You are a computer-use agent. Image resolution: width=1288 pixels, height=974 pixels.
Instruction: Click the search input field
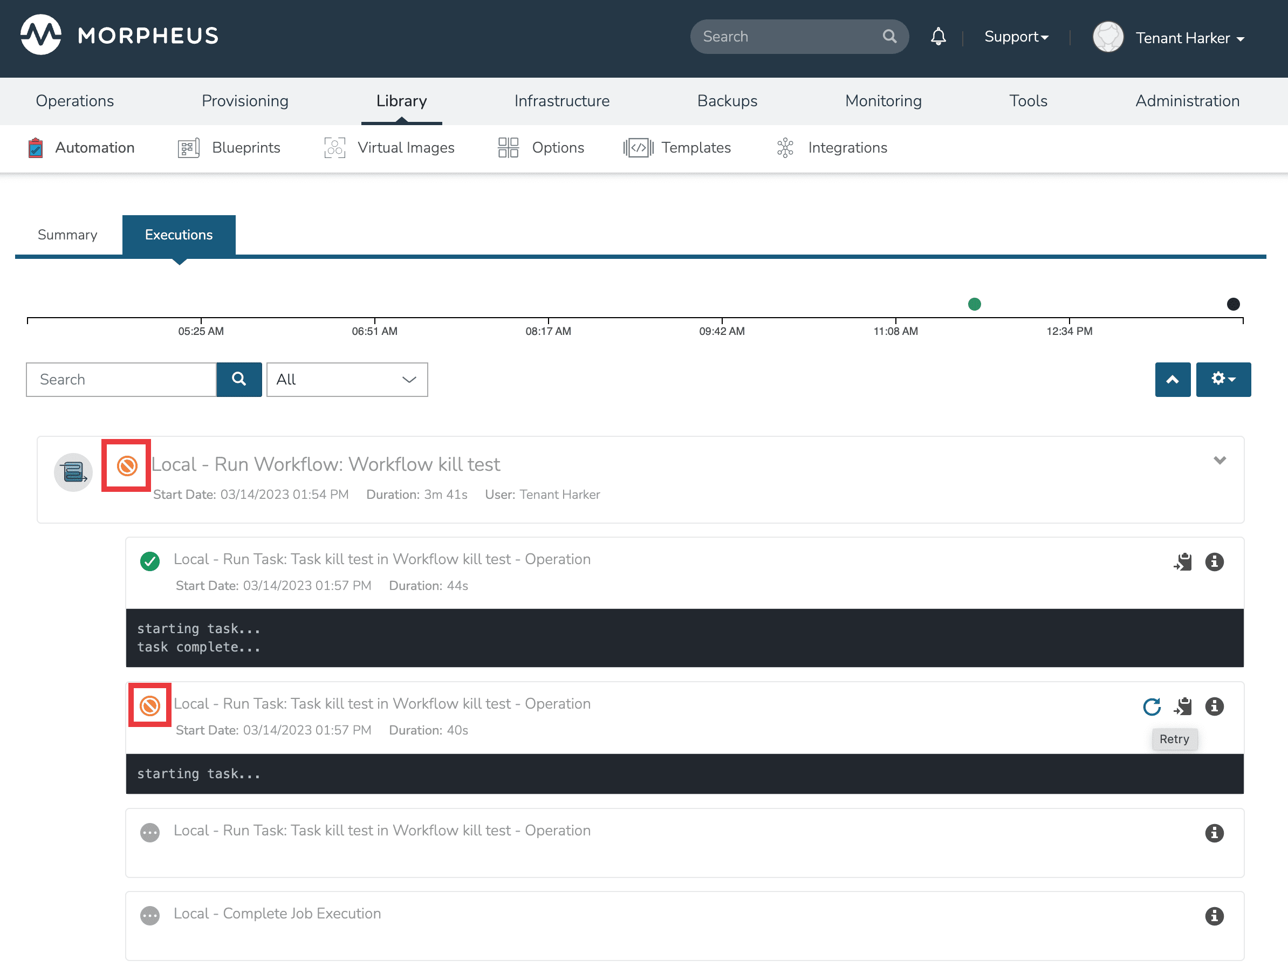pyautogui.click(x=122, y=380)
